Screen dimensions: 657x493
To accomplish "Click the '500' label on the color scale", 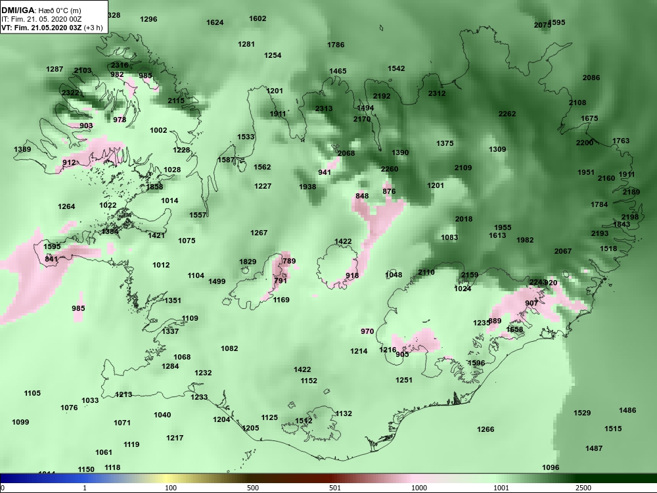I will pos(253,488).
